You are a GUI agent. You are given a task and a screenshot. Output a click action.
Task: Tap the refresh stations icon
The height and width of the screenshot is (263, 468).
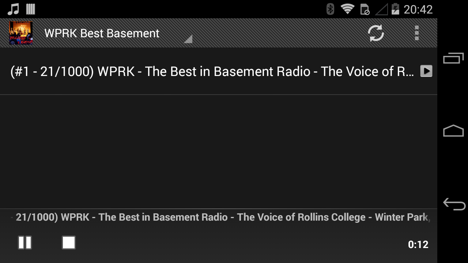click(375, 33)
